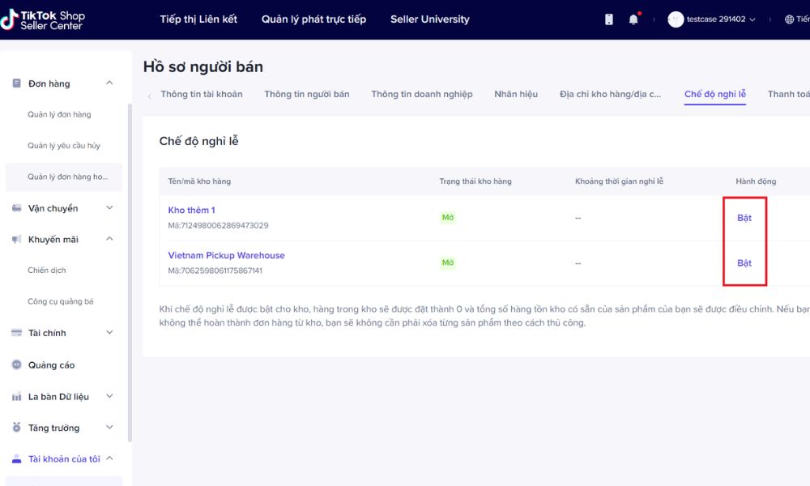Image resolution: width=810 pixels, height=486 pixels.
Task: Click the Vận chuyển truck icon
Action: tap(16, 208)
